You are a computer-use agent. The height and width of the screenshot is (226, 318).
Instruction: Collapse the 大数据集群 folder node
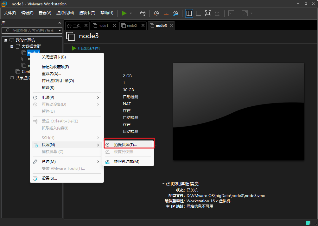coord(12,46)
